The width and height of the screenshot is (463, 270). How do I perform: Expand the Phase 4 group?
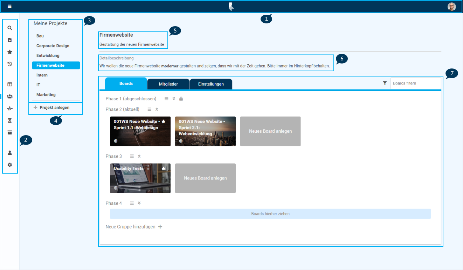[x=139, y=203]
